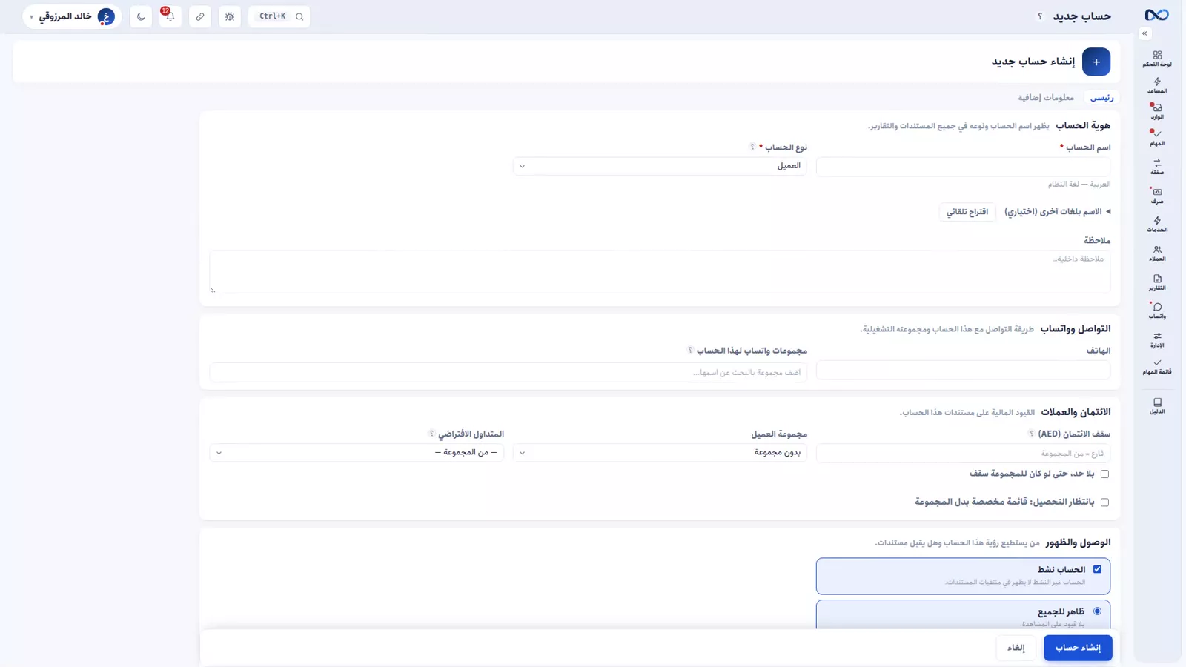Click the ملاحظة textarea

[x=660, y=271]
